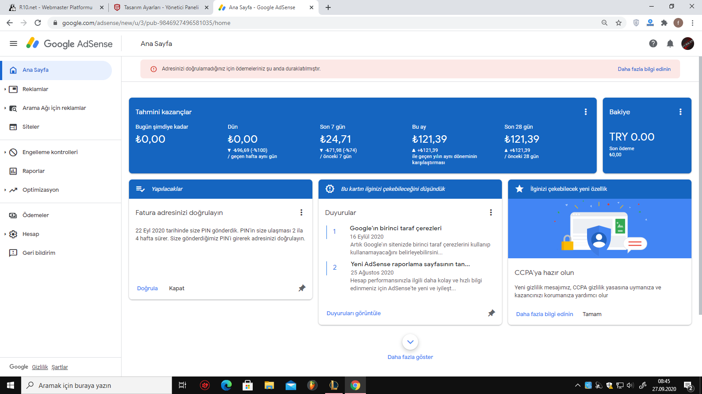Open the Google'ın birinci taraf çerezleri announcement
Image resolution: width=702 pixels, height=394 pixels.
tap(396, 228)
